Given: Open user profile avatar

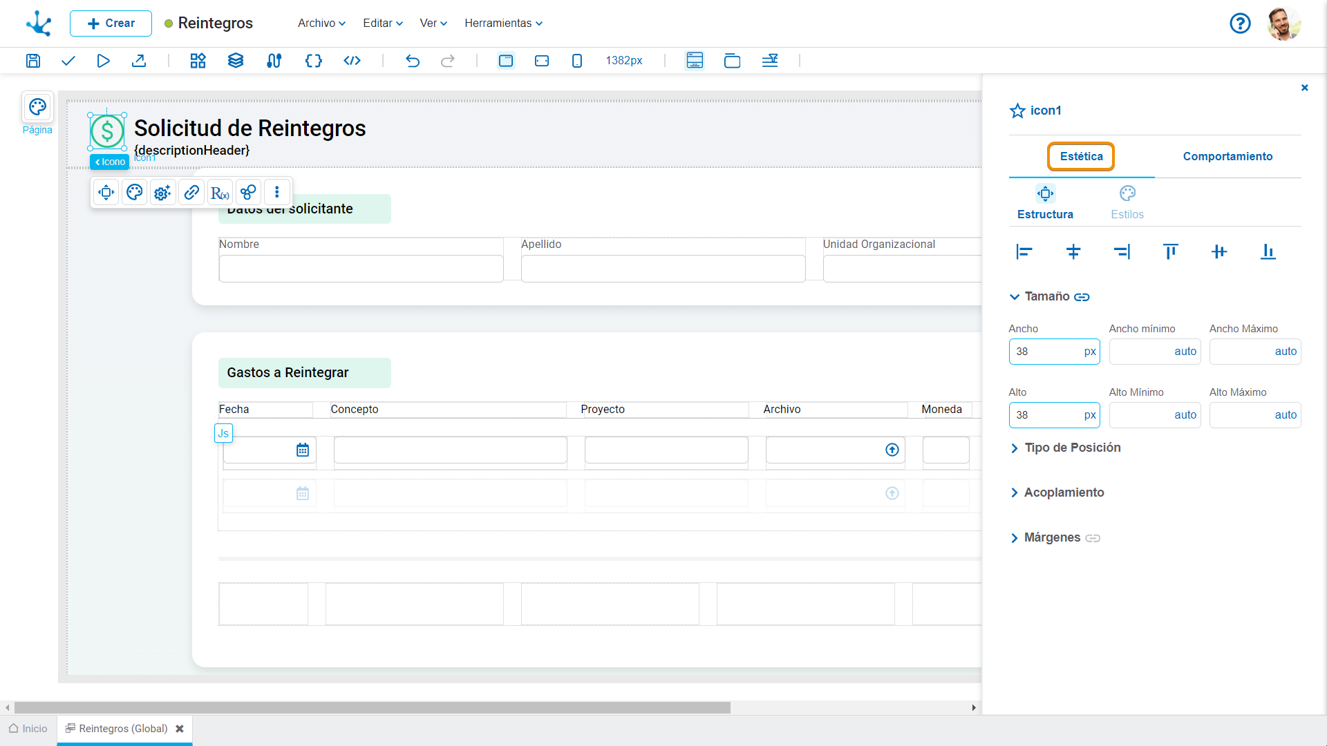Looking at the screenshot, I should [1284, 23].
